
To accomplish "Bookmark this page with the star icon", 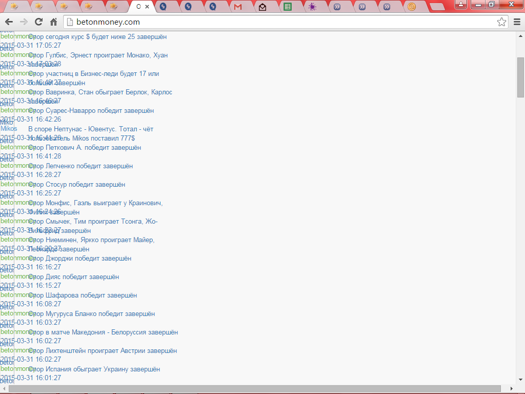I will coord(501,22).
